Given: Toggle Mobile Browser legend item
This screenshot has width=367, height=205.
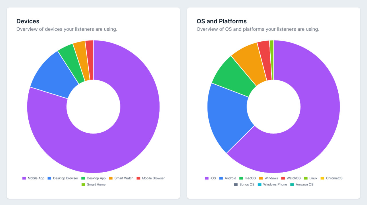Looking at the screenshot, I should coord(151,178).
